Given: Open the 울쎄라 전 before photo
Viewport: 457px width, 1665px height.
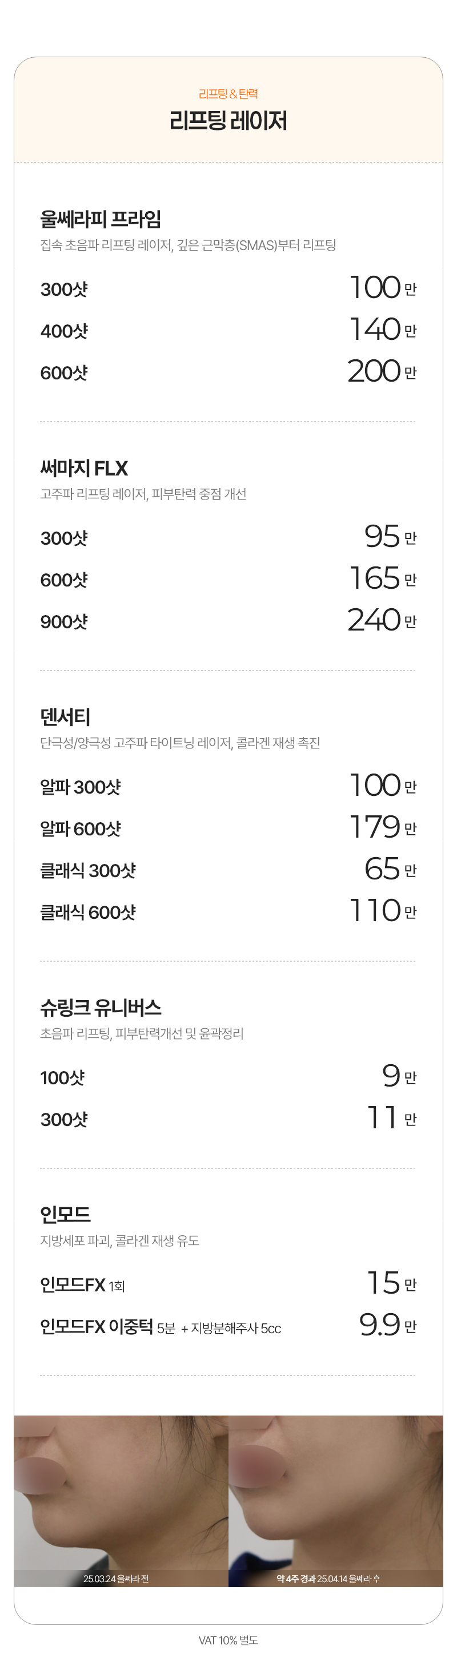Looking at the screenshot, I should point(121,1500).
